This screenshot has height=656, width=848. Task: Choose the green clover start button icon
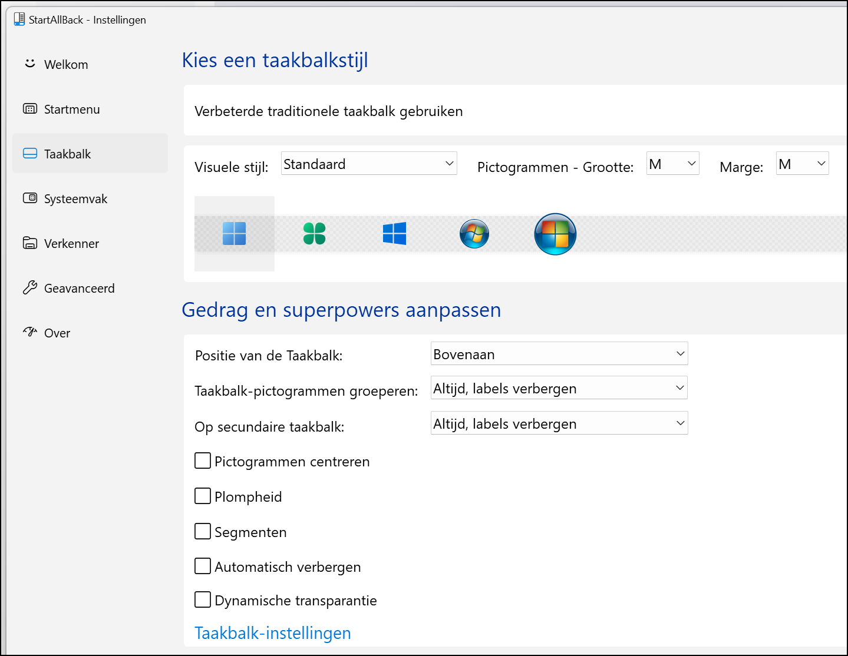coord(314,234)
